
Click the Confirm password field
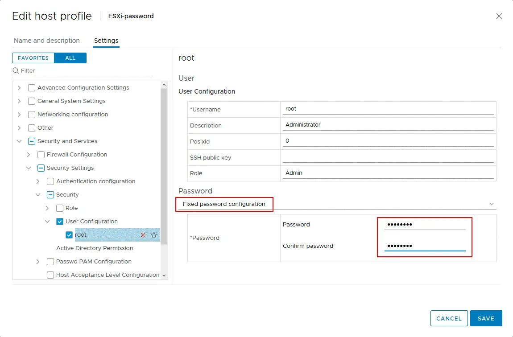coord(425,246)
